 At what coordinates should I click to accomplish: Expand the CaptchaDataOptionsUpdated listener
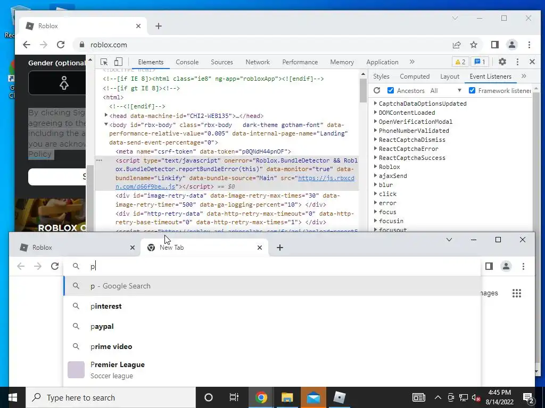[375, 104]
